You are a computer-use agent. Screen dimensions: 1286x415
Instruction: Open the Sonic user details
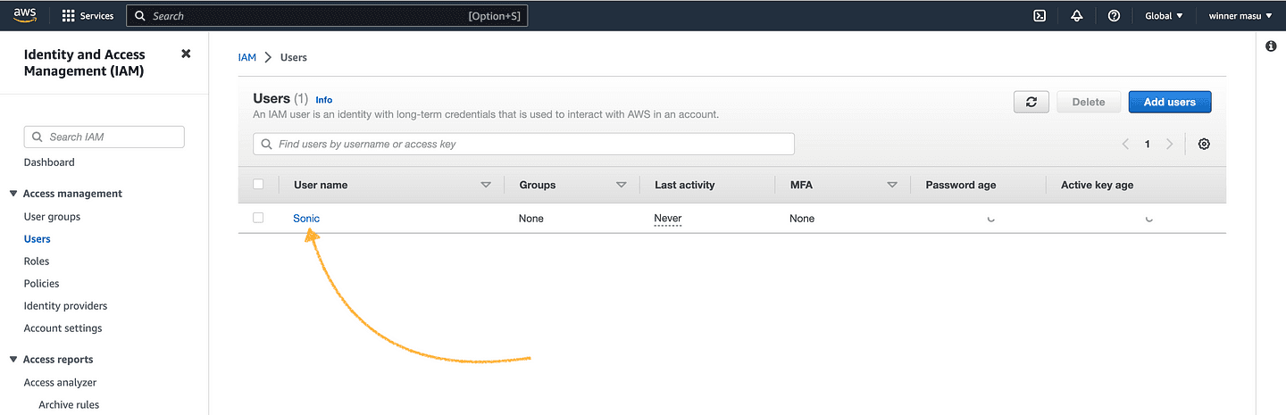pyautogui.click(x=306, y=219)
